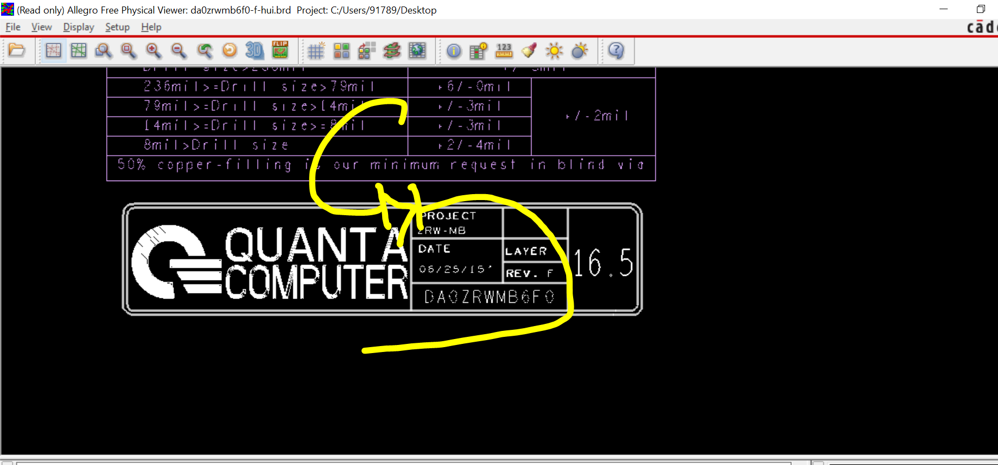Click the zoom previous green arrow icon
The height and width of the screenshot is (465, 998).
[x=204, y=51]
